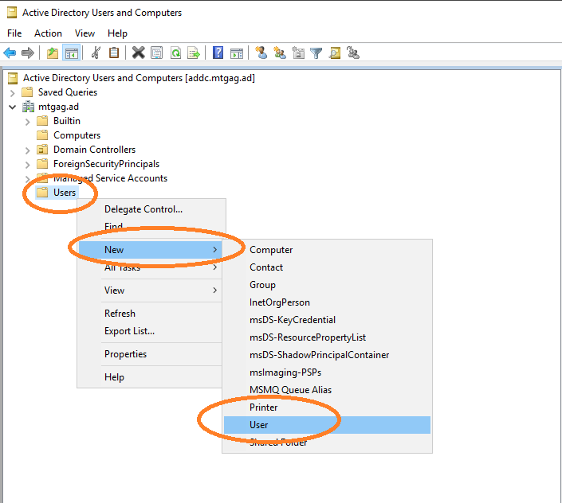Choose User from the New submenu
The width and height of the screenshot is (562, 503).
pyautogui.click(x=259, y=425)
